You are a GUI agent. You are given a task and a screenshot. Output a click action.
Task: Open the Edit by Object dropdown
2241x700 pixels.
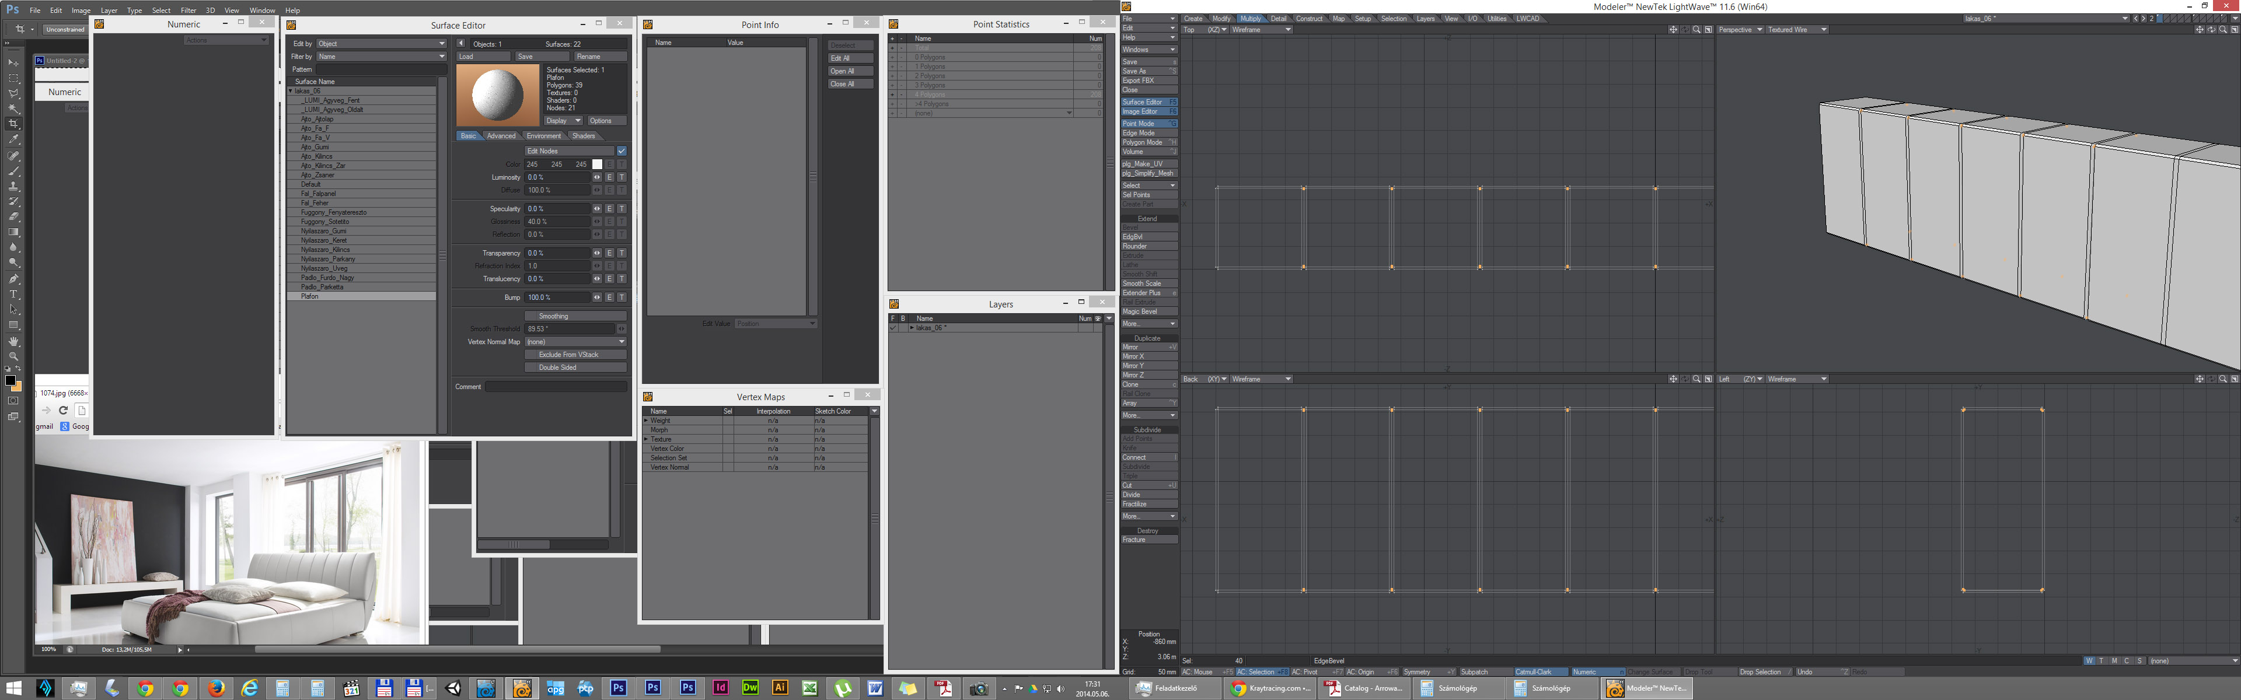coord(381,44)
